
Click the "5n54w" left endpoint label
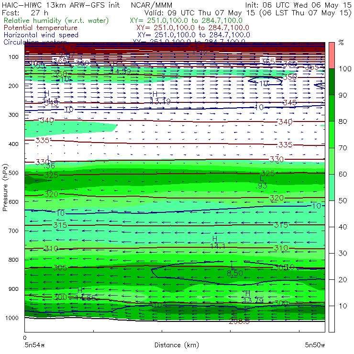click(x=35, y=345)
